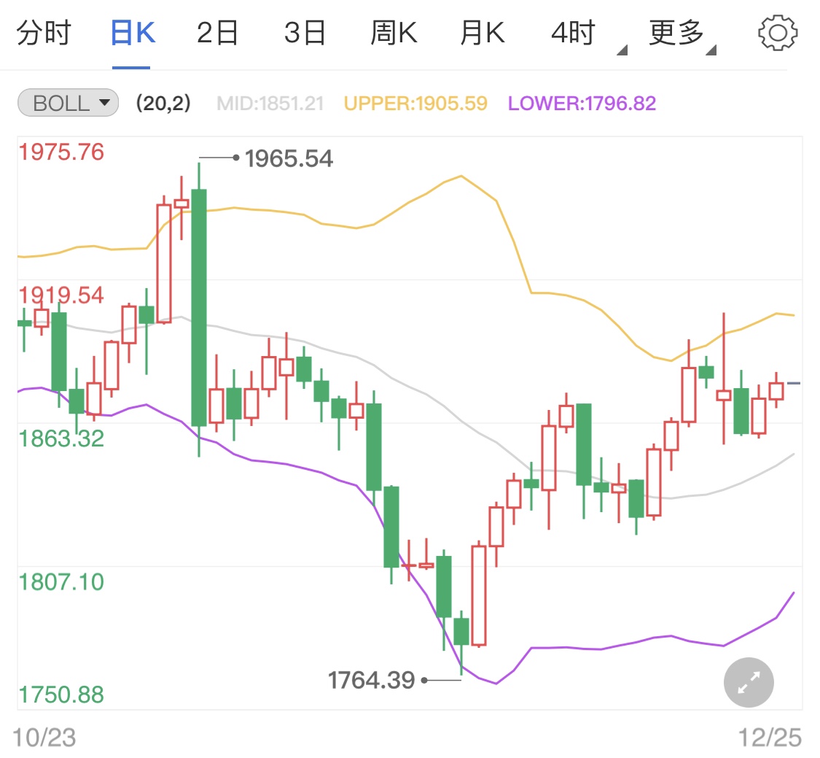
Task: Click the 1965.54 high price marker
Action: (x=289, y=158)
